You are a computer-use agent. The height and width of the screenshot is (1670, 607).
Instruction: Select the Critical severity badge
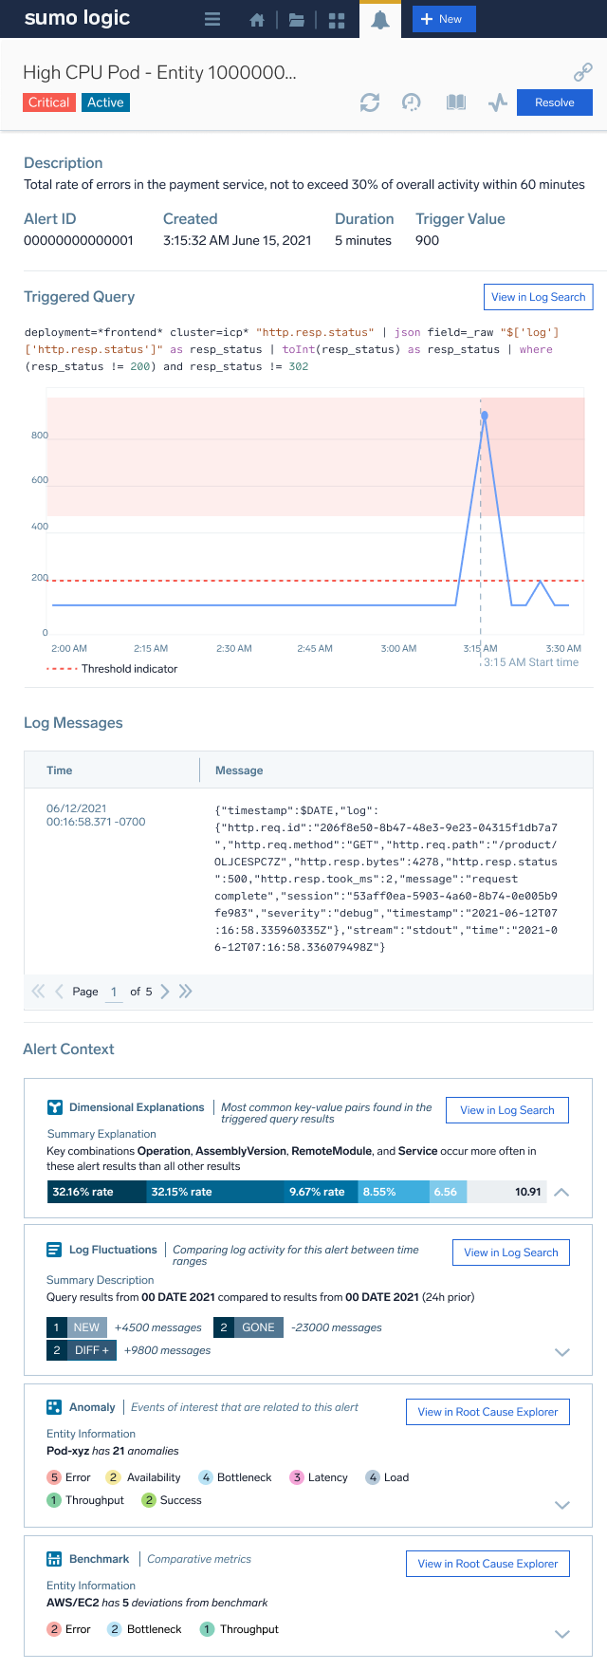(x=49, y=102)
